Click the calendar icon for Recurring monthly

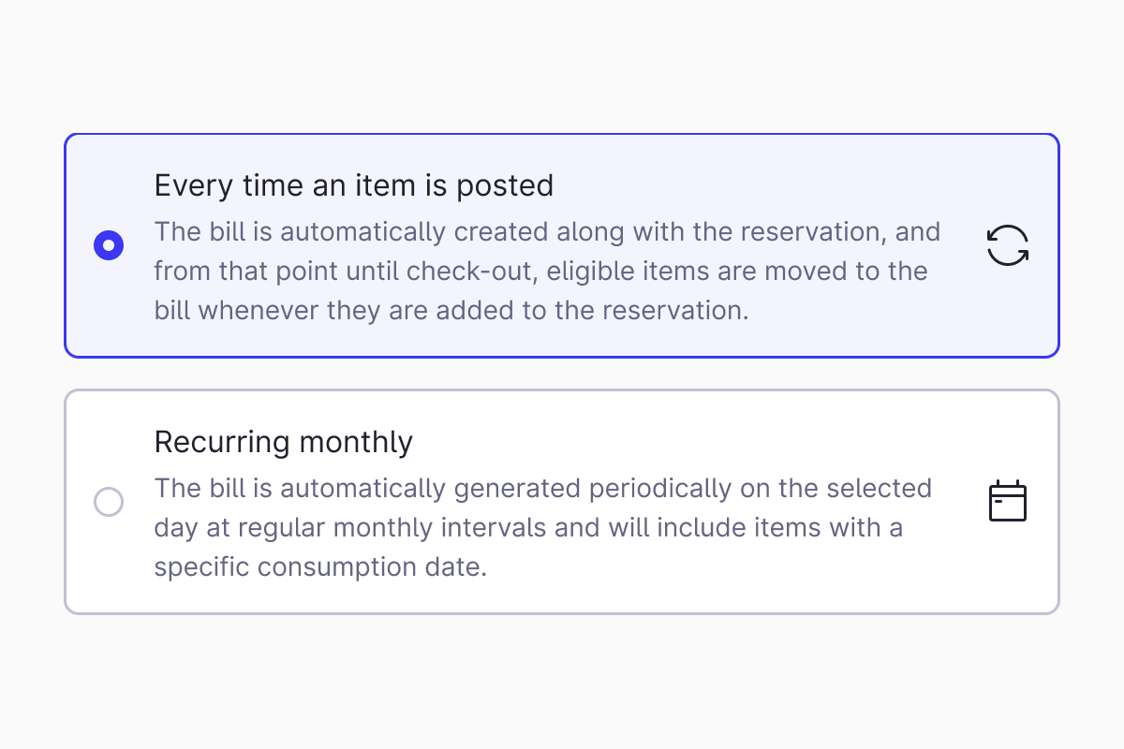point(1008,502)
